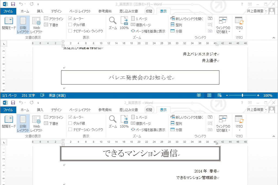This screenshot has width=278, height=185.
Task: Click zoom slider handle in status bar
Action: [x=242, y=95]
